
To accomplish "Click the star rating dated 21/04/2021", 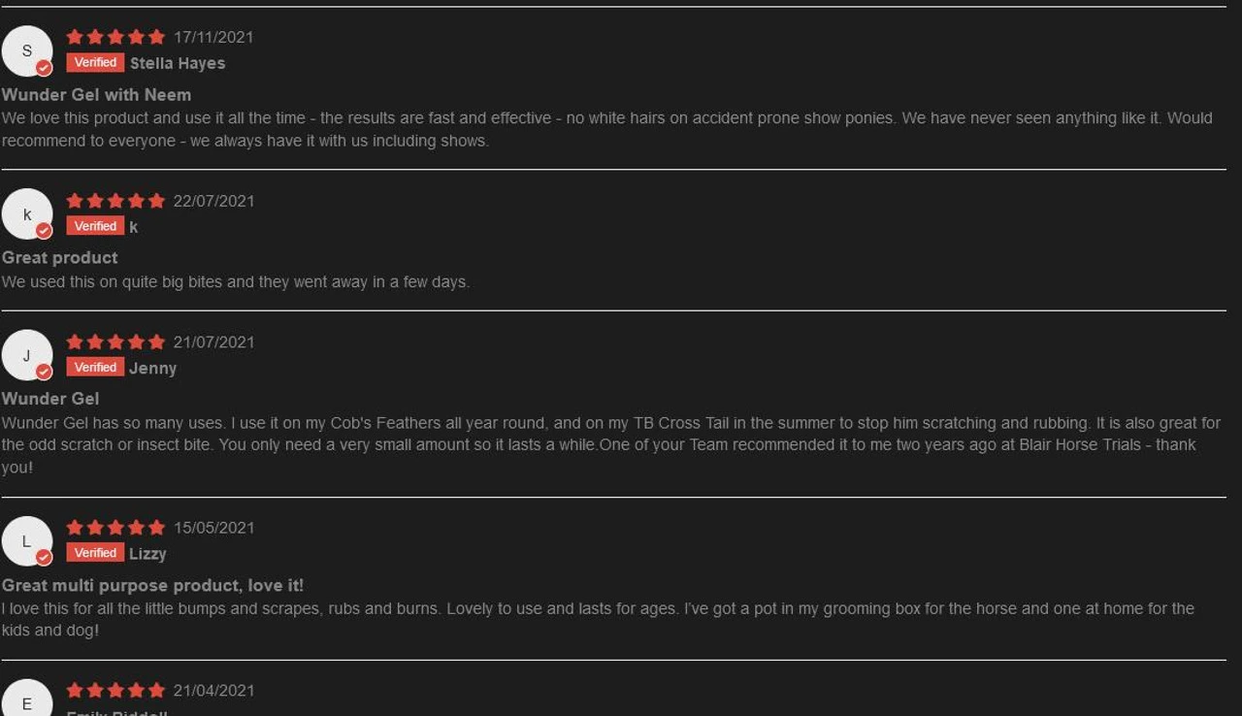I will pyautogui.click(x=115, y=690).
